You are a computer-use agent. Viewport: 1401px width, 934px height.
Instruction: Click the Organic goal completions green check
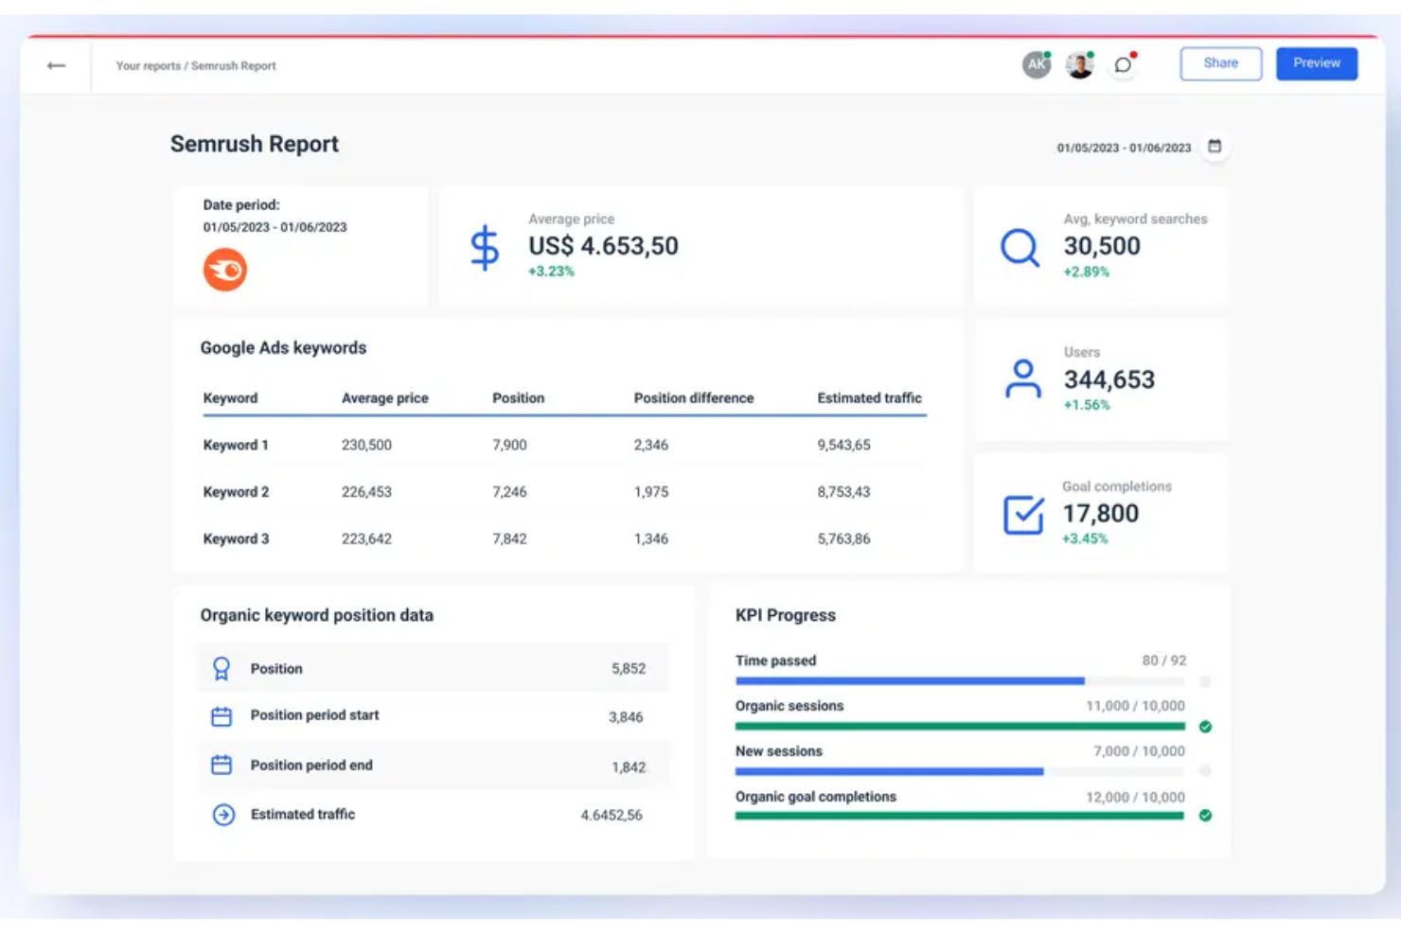point(1205,815)
